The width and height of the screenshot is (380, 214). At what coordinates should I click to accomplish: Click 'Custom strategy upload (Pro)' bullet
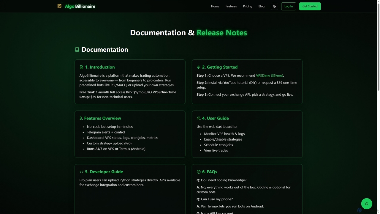coord(109,143)
